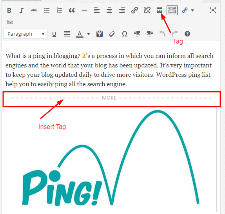Align text right
Image resolution: width=225 pixels, height=214 pixels.
tap(122, 10)
